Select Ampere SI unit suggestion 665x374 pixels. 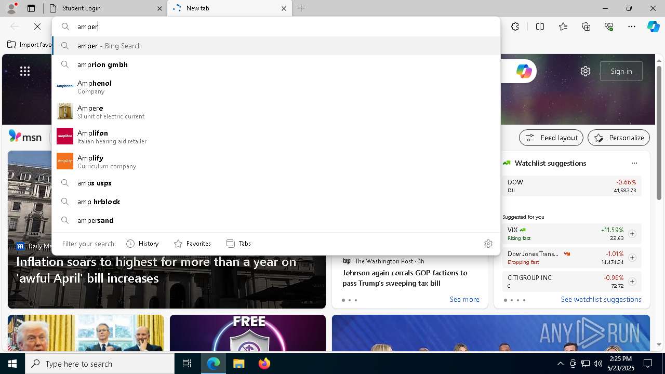point(276,112)
